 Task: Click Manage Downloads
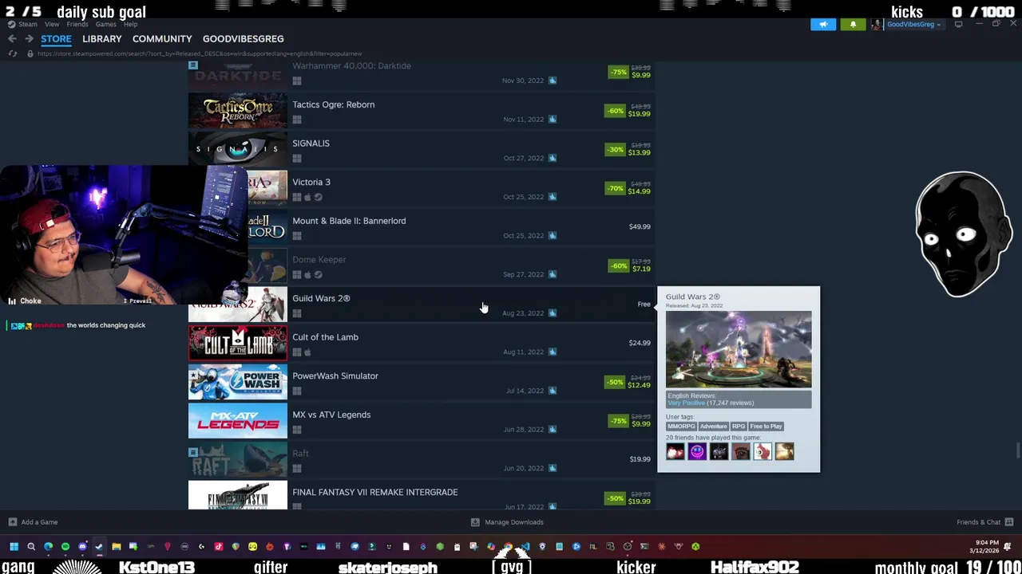(514, 522)
